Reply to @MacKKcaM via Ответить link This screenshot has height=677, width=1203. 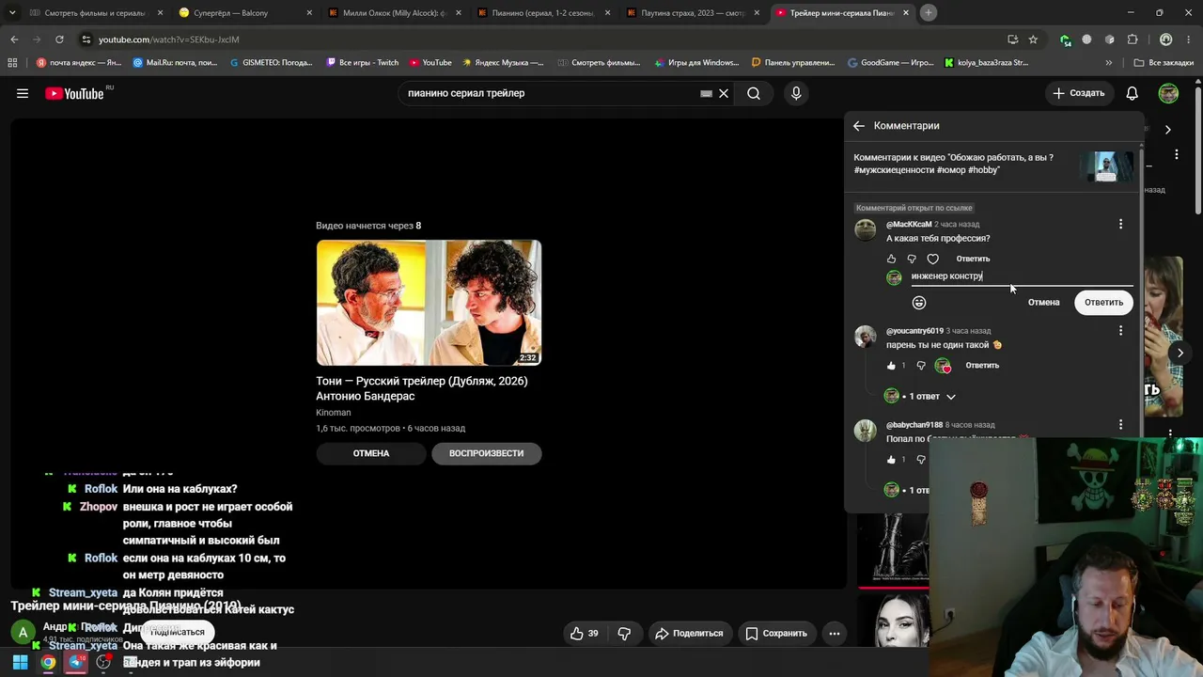pos(973,259)
